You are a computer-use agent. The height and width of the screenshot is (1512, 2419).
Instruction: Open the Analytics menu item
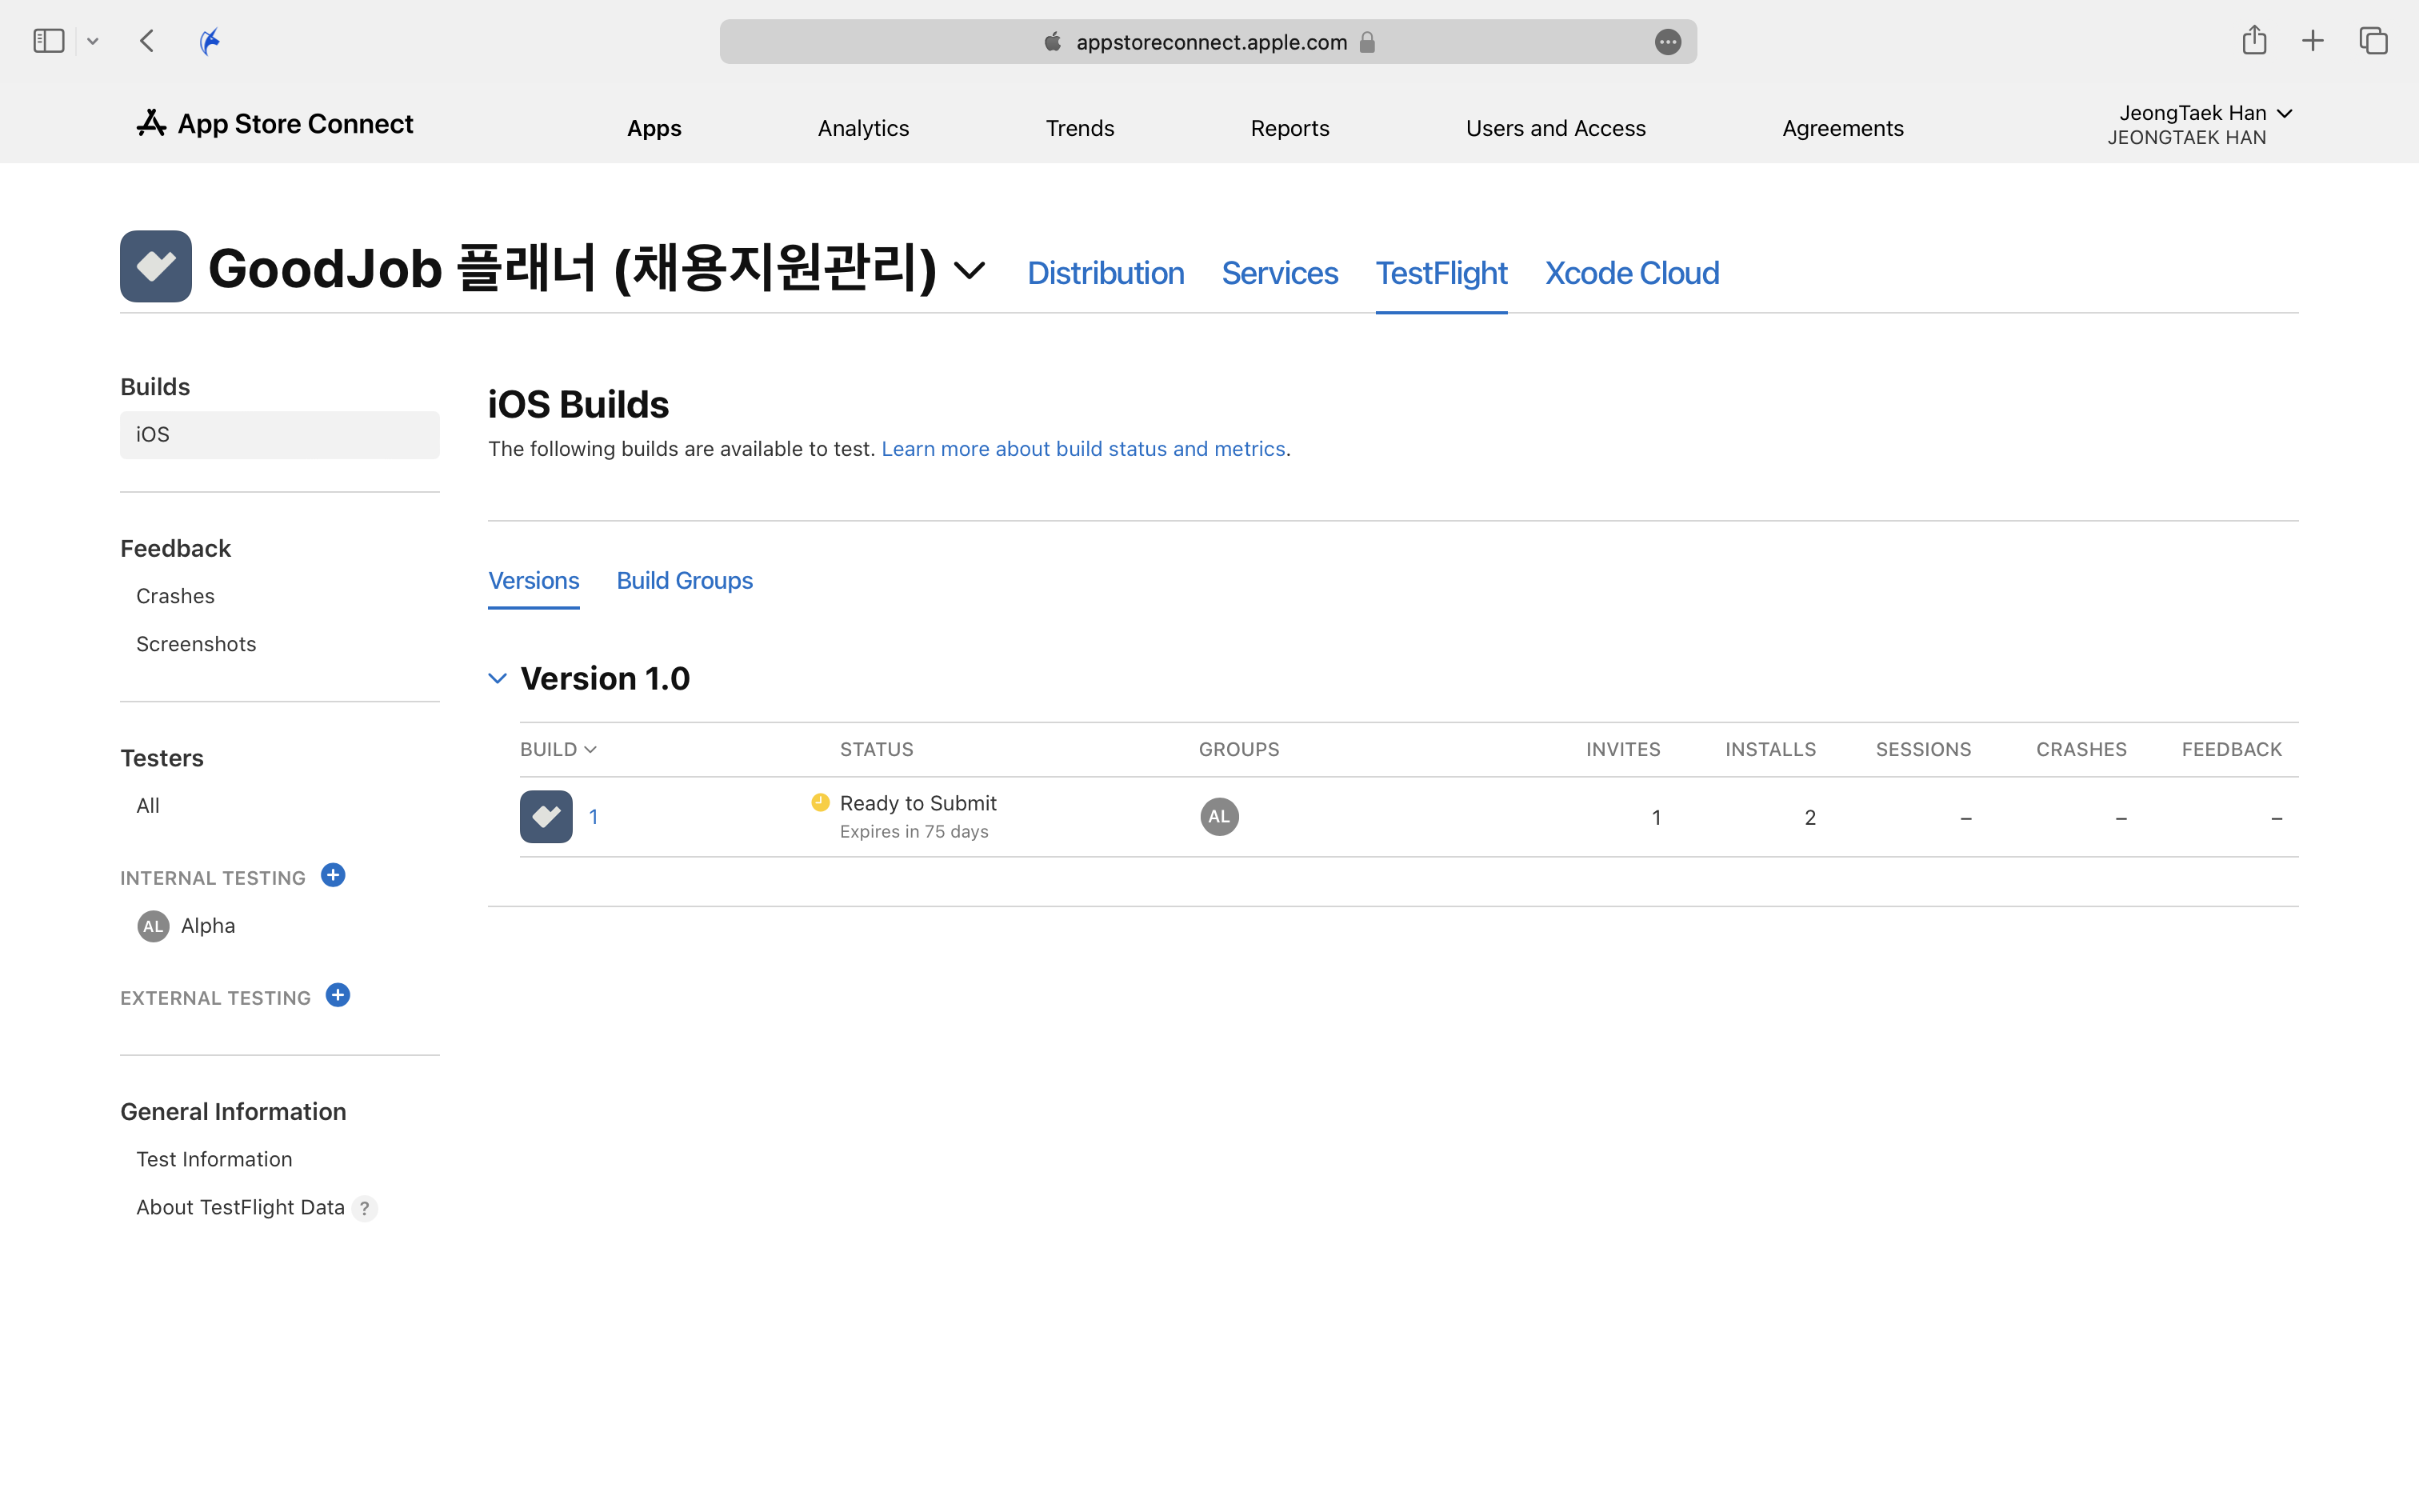(x=862, y=128)
